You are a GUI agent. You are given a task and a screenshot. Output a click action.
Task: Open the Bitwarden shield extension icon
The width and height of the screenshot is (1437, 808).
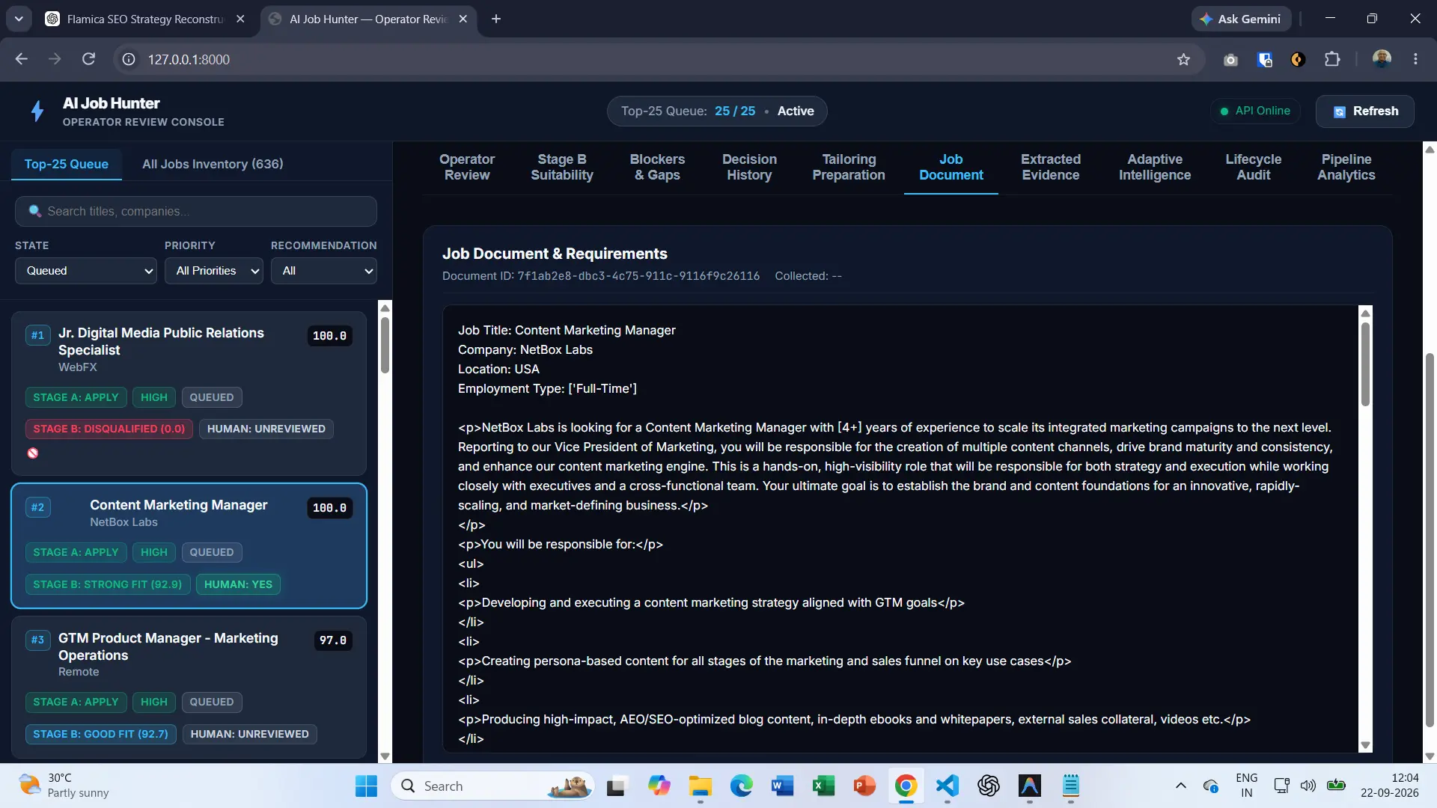1265,59
